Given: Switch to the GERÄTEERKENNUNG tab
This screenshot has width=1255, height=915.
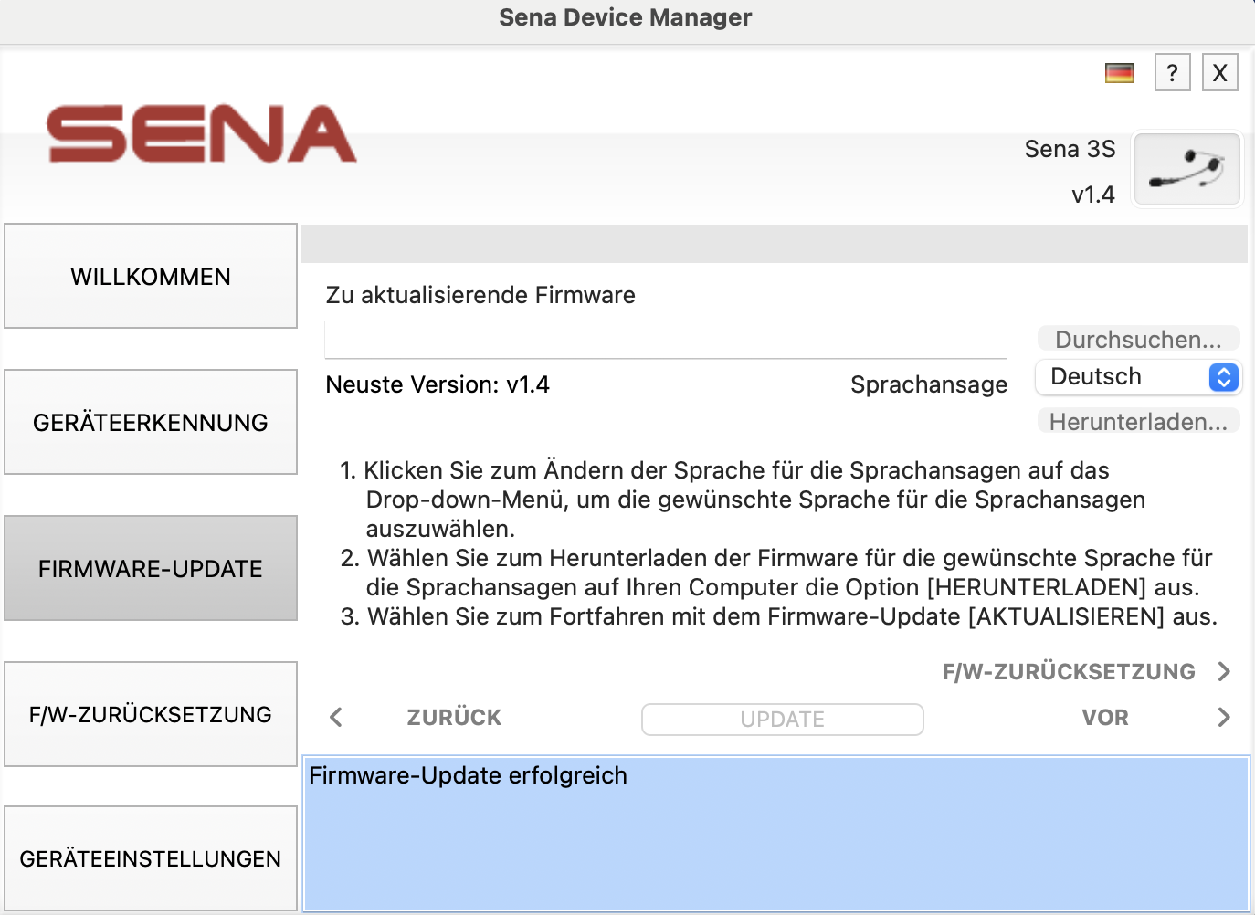Looking at the screenshot, I should point(151,422).
